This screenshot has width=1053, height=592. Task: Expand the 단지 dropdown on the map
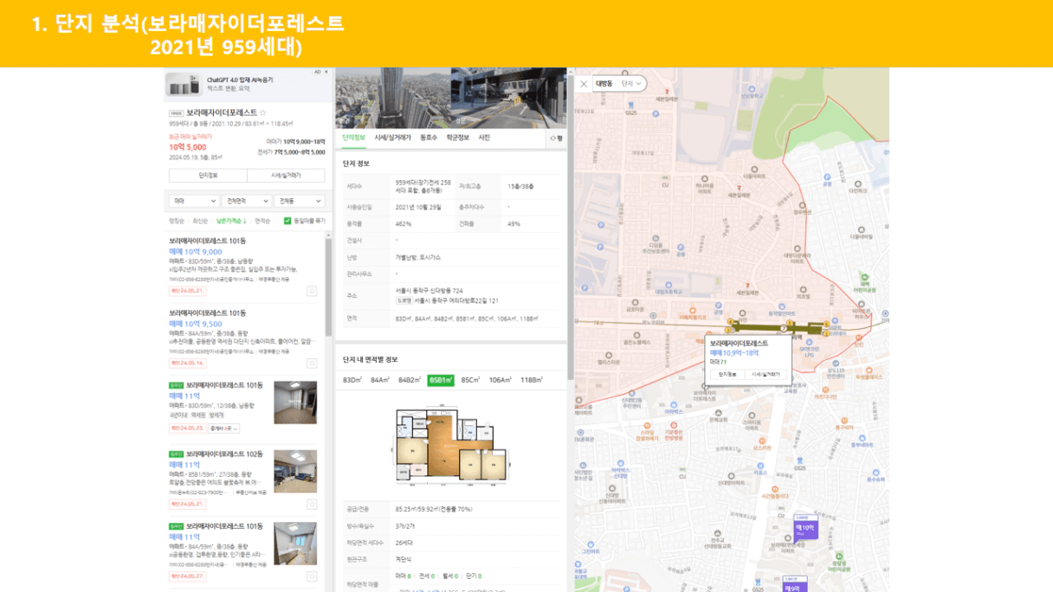[632, 84]
